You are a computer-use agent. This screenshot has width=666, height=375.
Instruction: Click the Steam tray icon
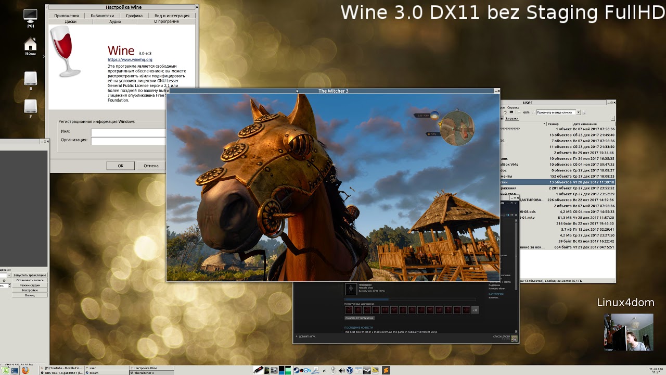tap(297, 370)
